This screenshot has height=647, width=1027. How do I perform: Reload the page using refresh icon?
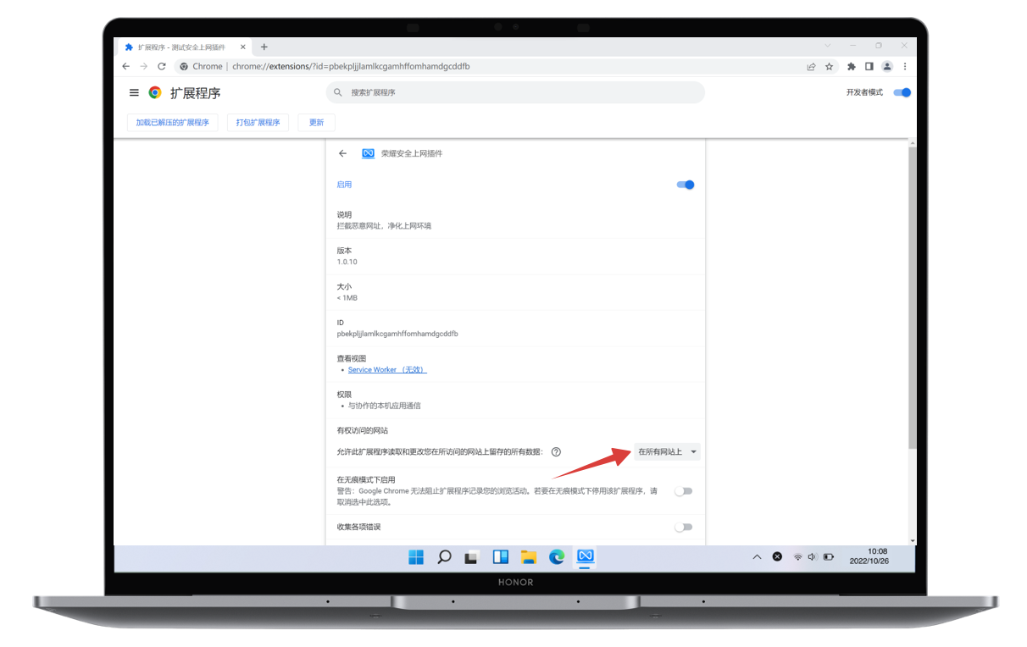pyautogui.click(x=161, y=66)
